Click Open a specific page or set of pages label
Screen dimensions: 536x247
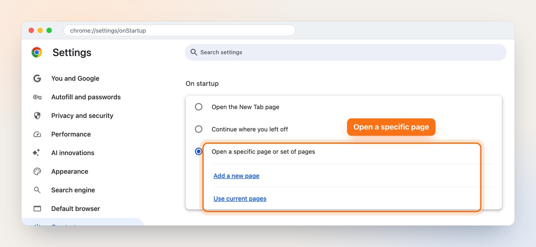263,151
